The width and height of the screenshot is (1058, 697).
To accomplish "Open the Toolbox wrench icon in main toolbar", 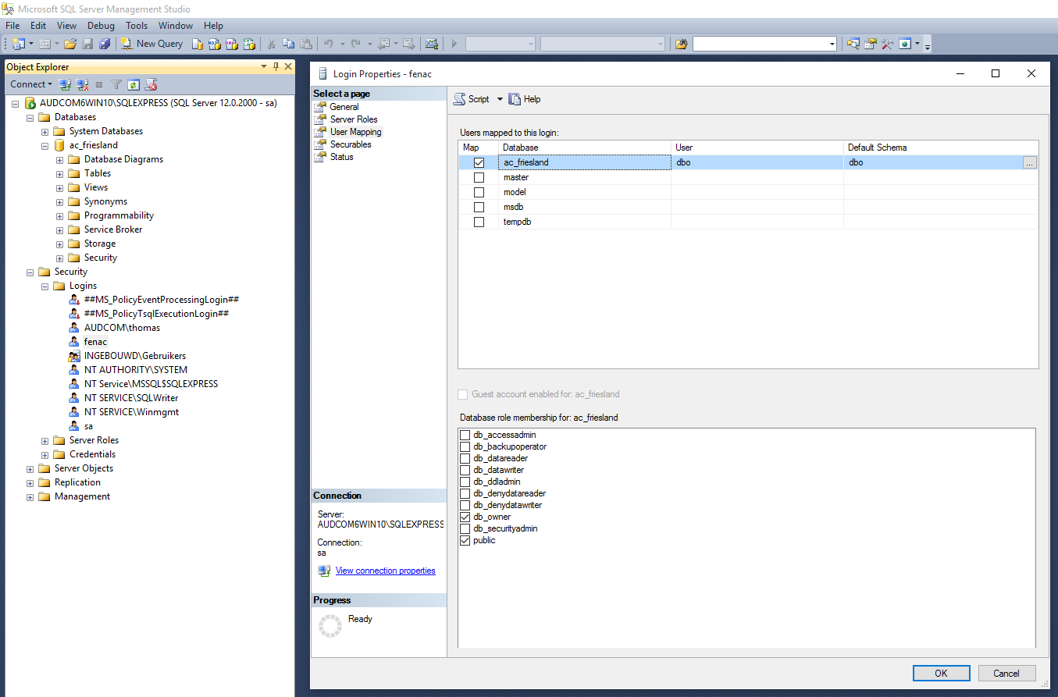I will pos(887,44).
